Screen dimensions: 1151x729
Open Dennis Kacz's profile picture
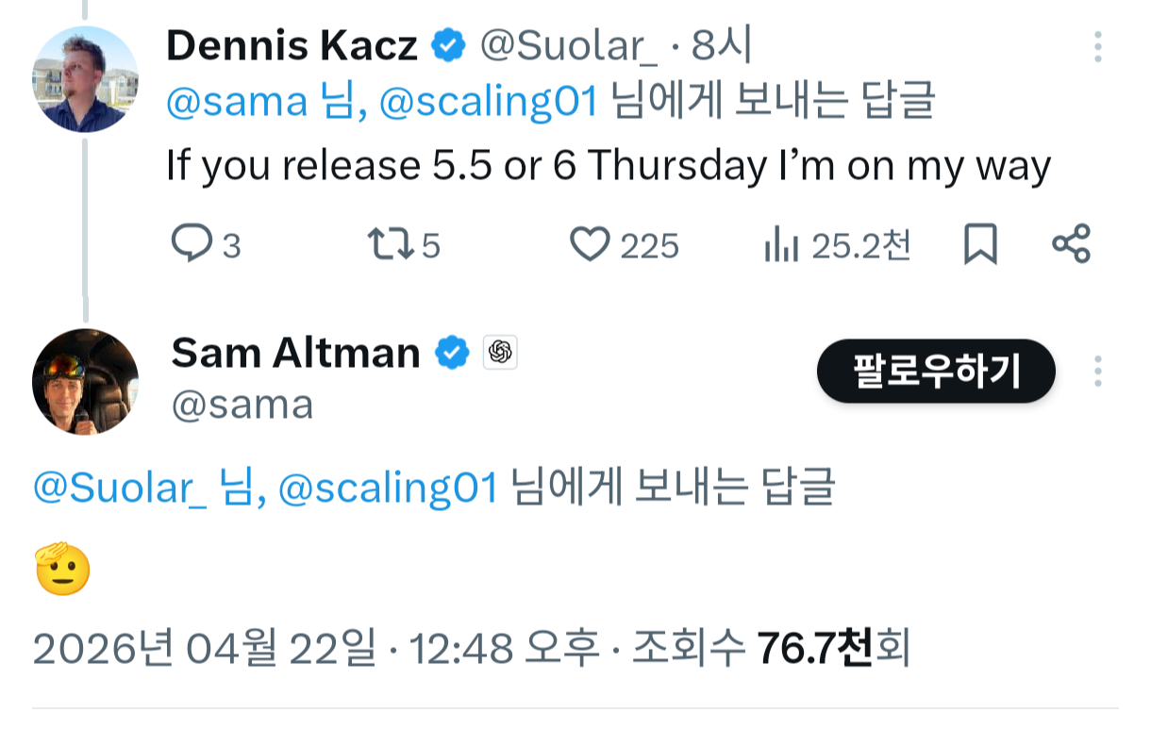[x=85, y=79]
